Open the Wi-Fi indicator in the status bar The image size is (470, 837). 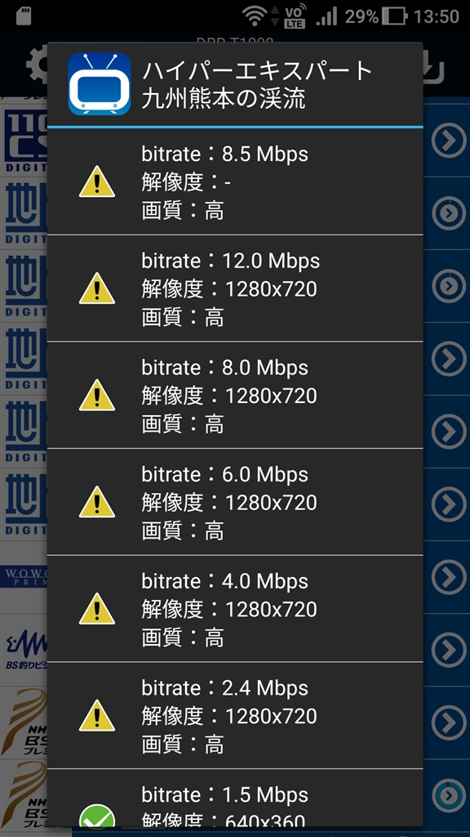[255, 16]
